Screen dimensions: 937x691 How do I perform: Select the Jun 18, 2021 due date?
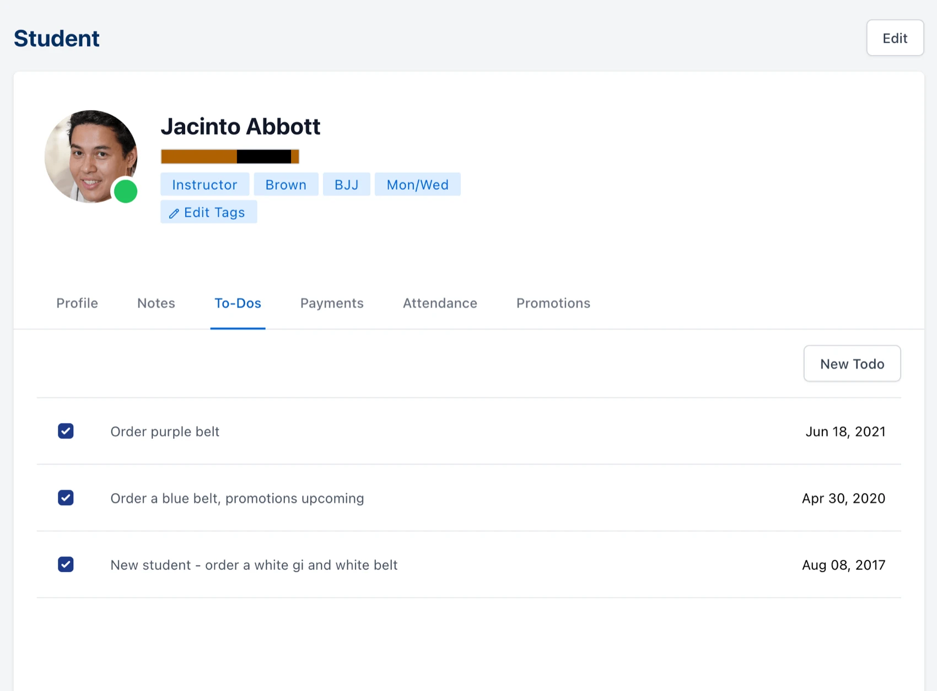pyautogui.click(x=846, y=431)
